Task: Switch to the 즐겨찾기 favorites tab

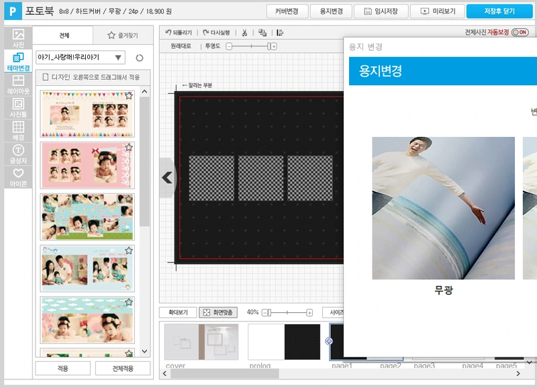Action: point(123,36)
